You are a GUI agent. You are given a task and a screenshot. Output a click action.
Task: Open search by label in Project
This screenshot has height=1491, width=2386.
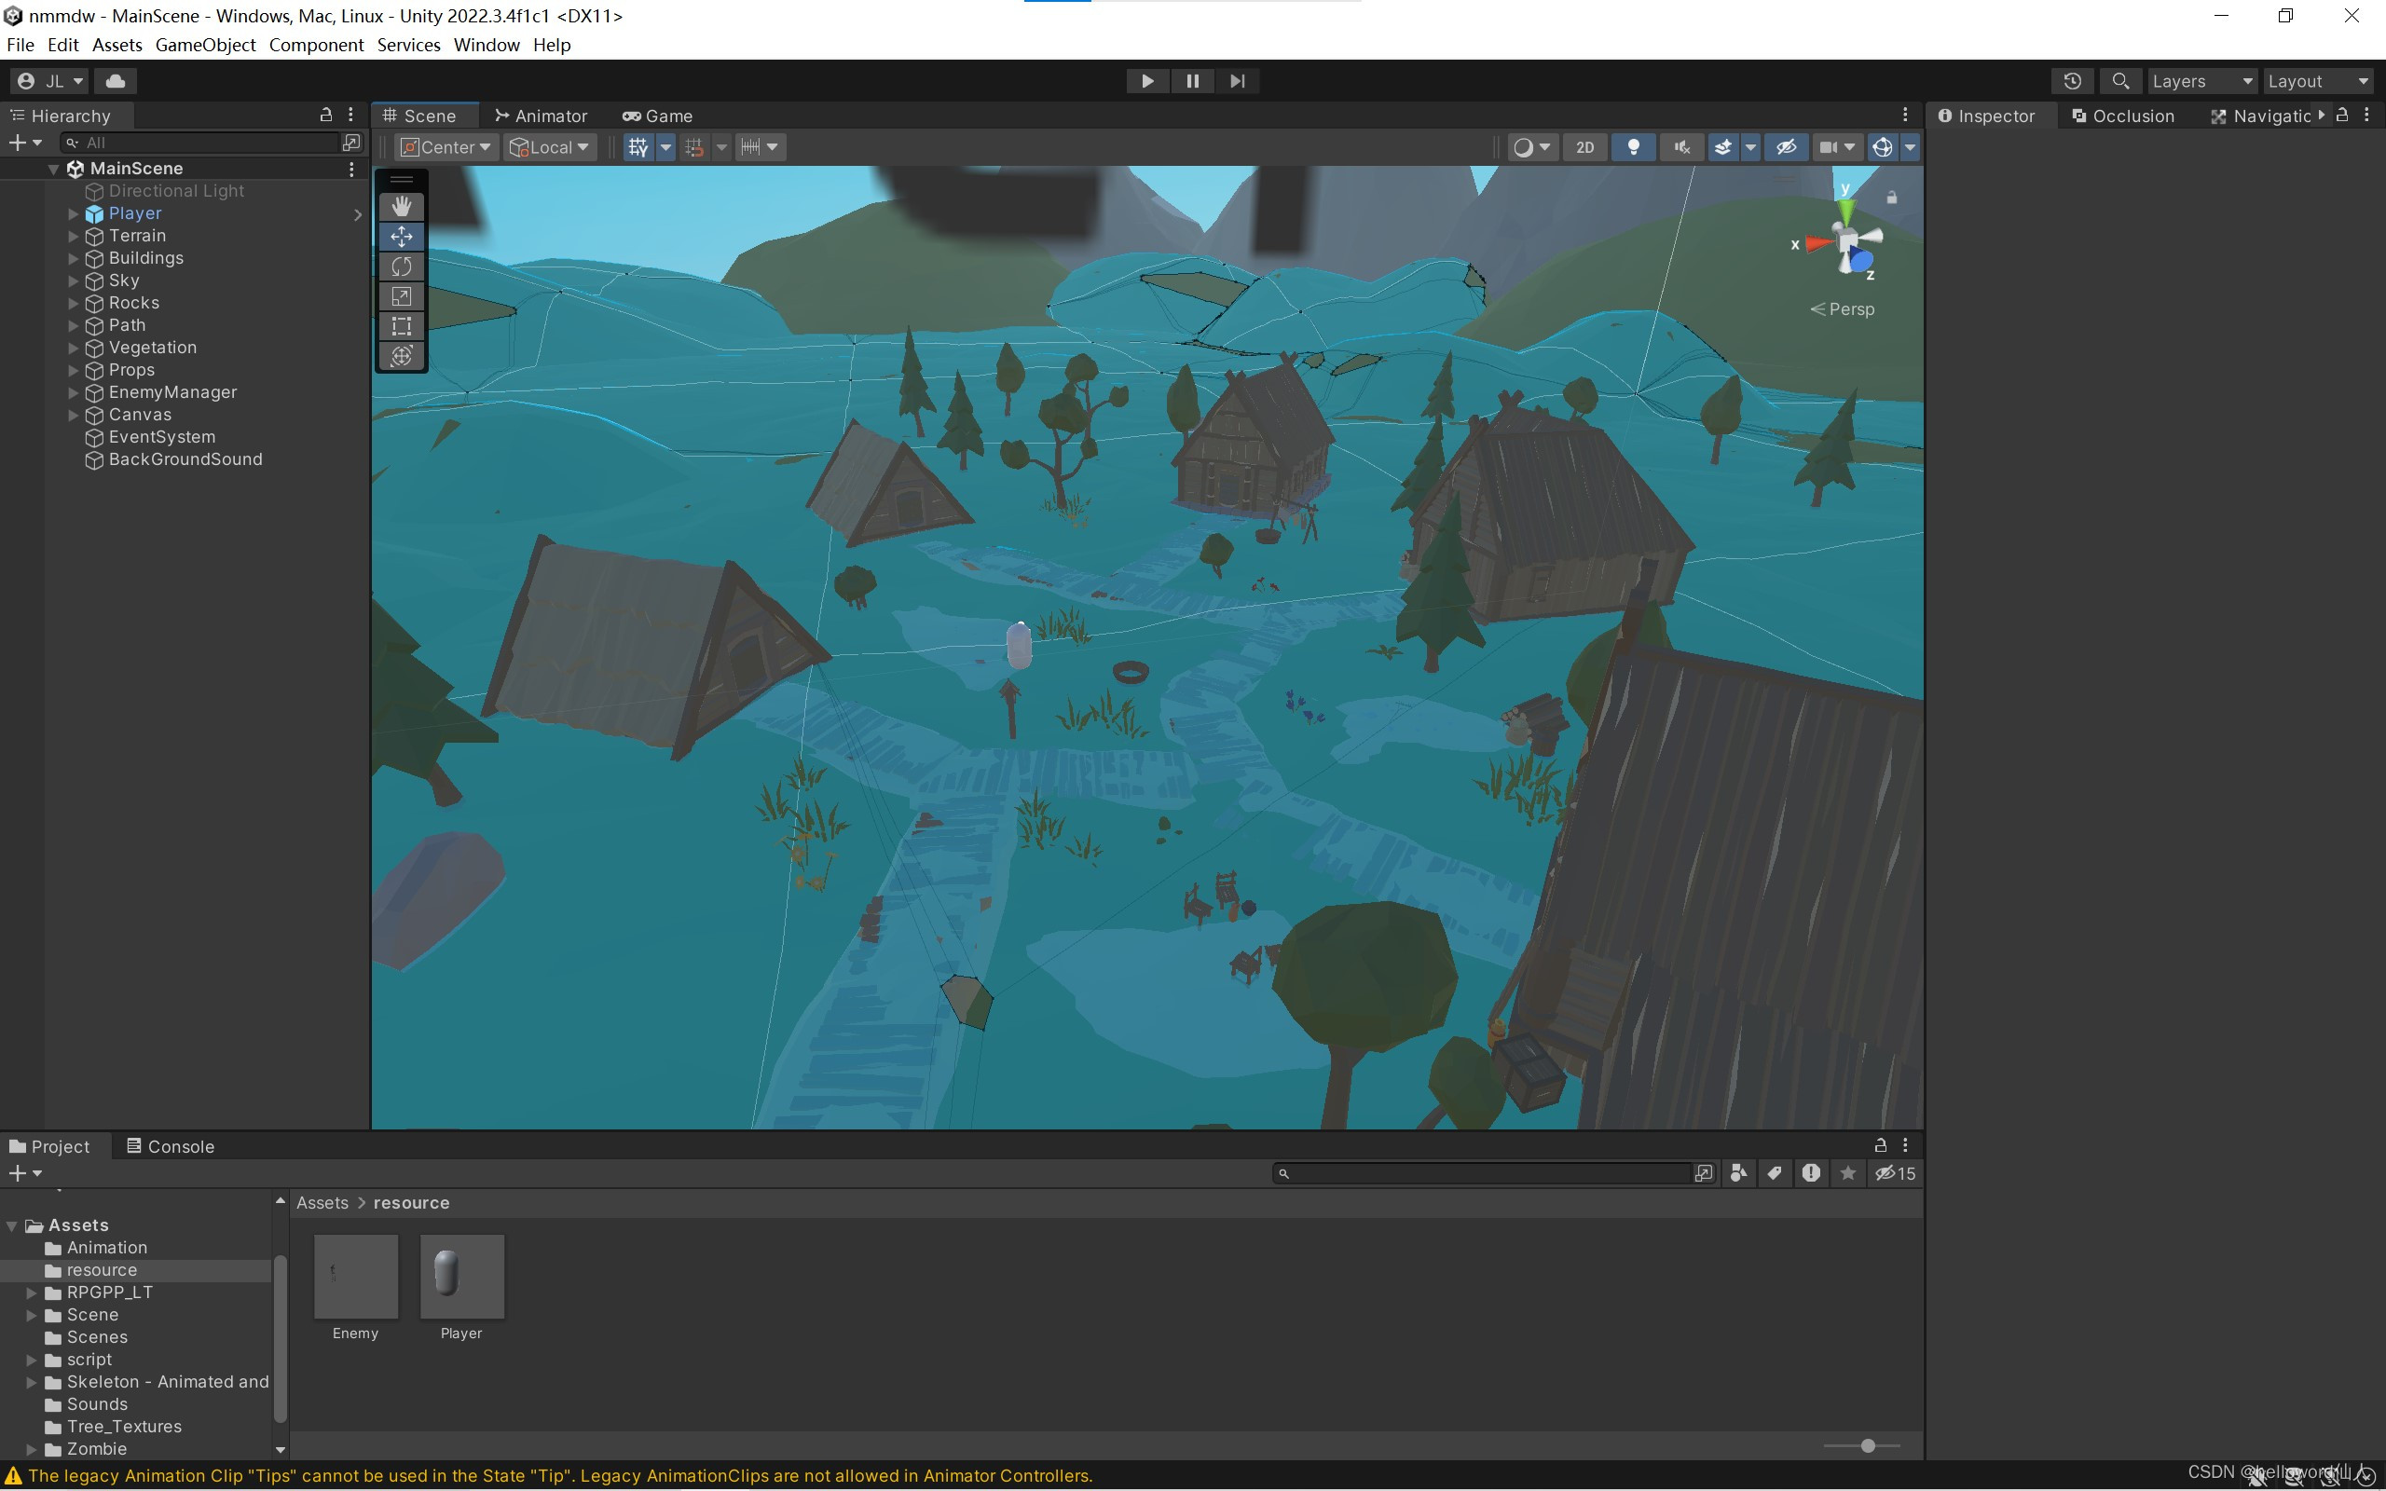tap(1775, 1172)
